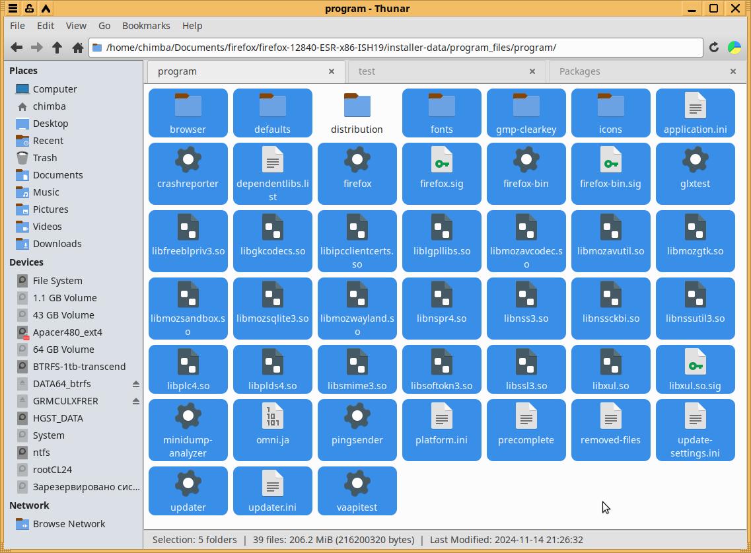The height and width of the screenshot is (553, 751).
Task: Open the Help menu
Action: (192, 26)
